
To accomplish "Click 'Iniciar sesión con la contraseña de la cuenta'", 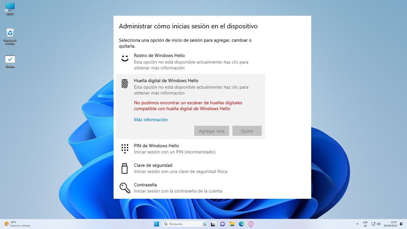I will [178, 191].
